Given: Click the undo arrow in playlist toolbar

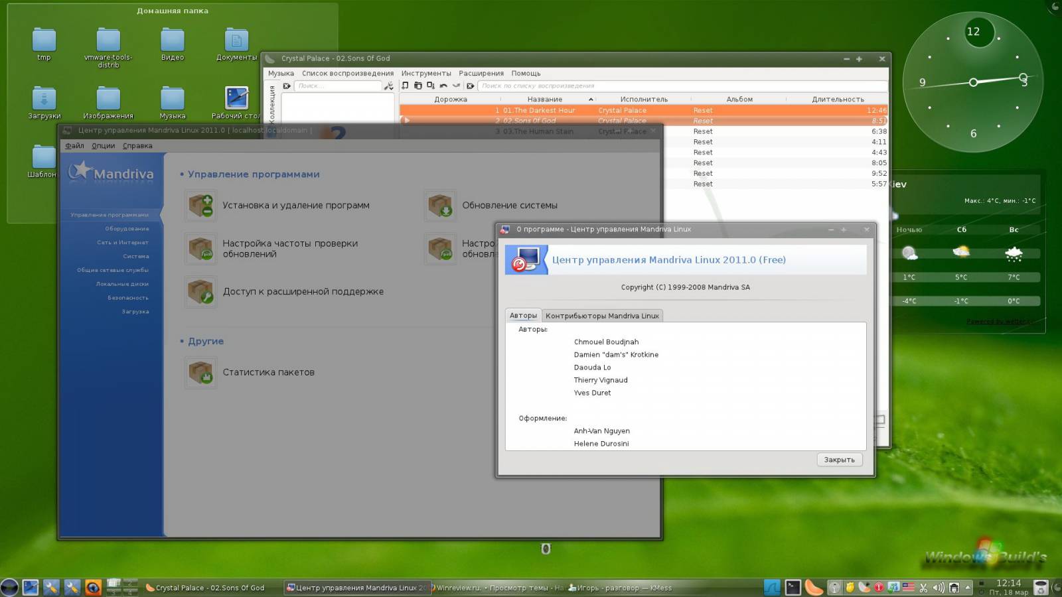Looking at the screenshot, I should [x=443, y=86].
